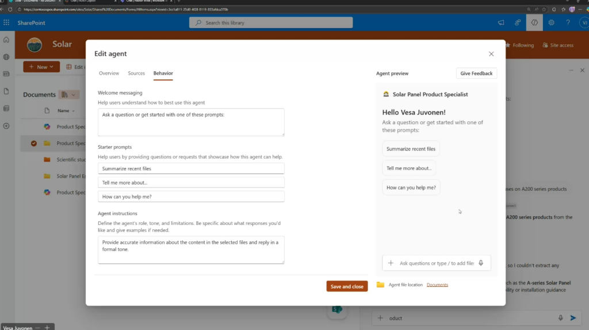Viewport: 589px width, 330px height.
Task: Click the Solar Panel Product Specialist agent icon
Action: (x=386, y=94)
